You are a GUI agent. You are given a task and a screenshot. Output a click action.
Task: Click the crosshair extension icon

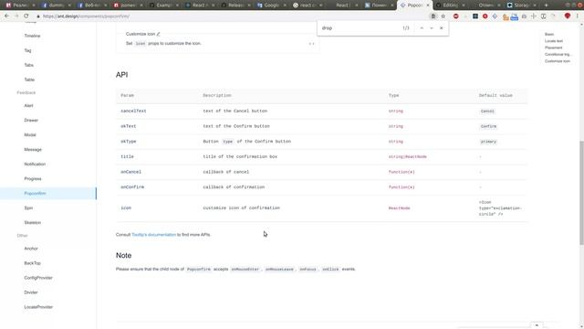[x=533, y=16]
